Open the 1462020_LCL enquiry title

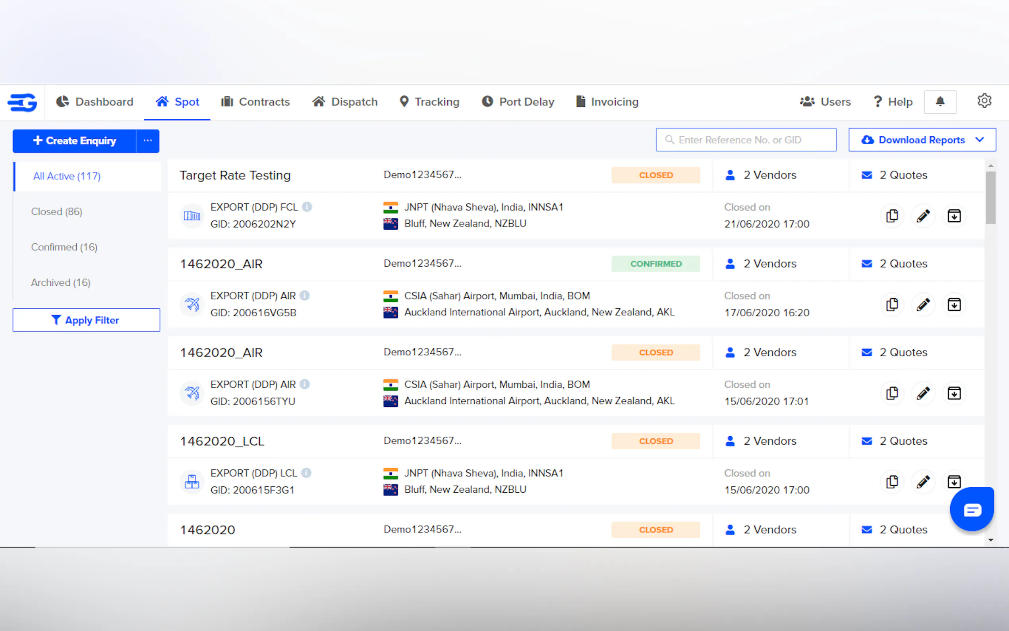[x=222, y=441]
